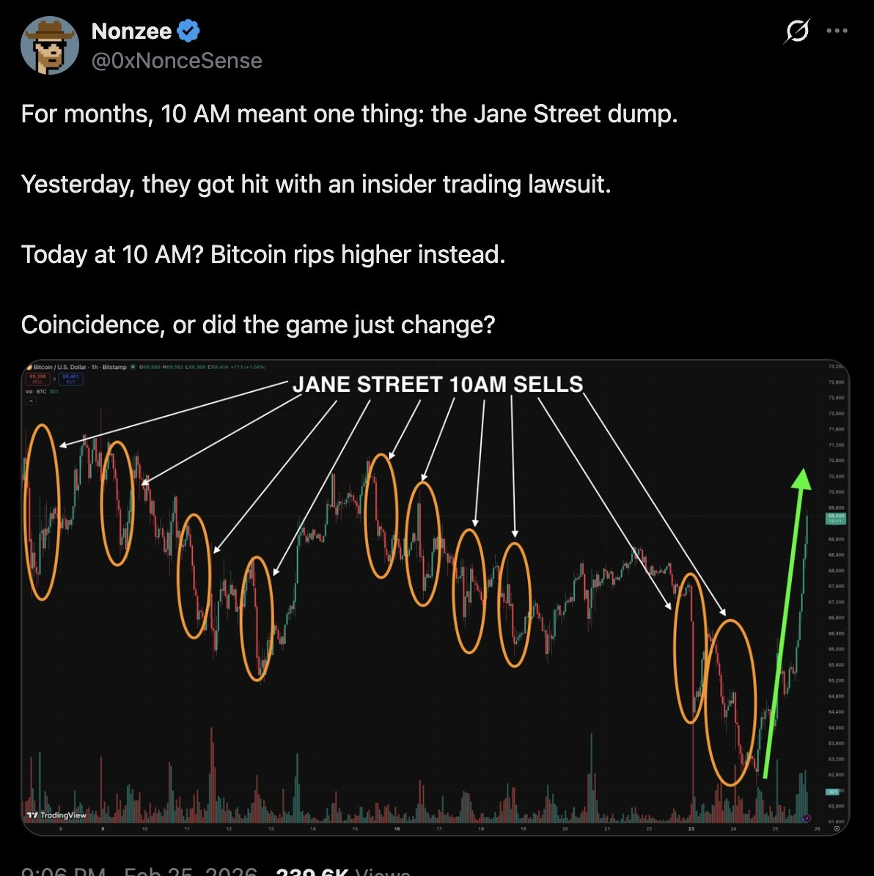The width and height of the screenshot is (874, 876).
Task: Click the blue verified badge beside Nonzee
Action: tap(188, 31)
